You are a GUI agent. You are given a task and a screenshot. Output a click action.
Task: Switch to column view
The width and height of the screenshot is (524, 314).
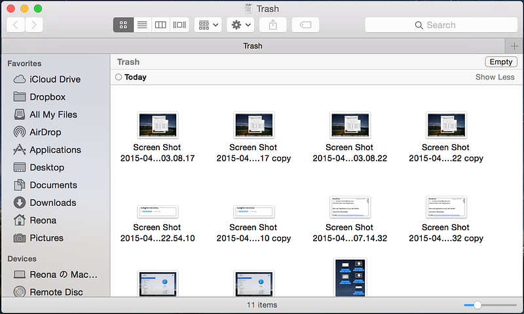pyautogui.click(x=160, y=25)
